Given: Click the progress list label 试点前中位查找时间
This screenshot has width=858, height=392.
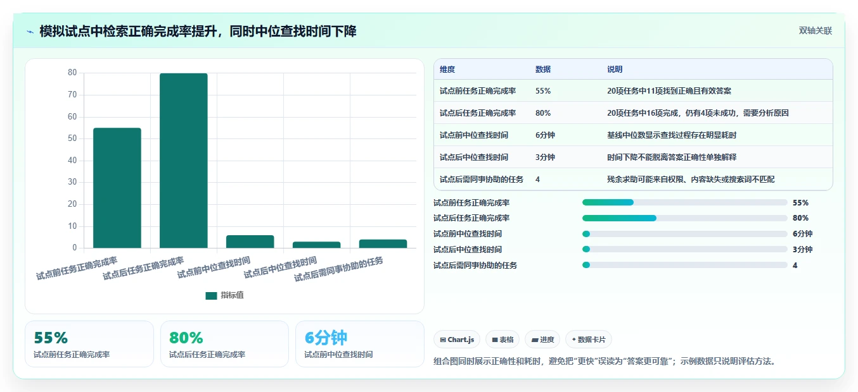Looking at the screenshot, I should [x=468, y=234].
